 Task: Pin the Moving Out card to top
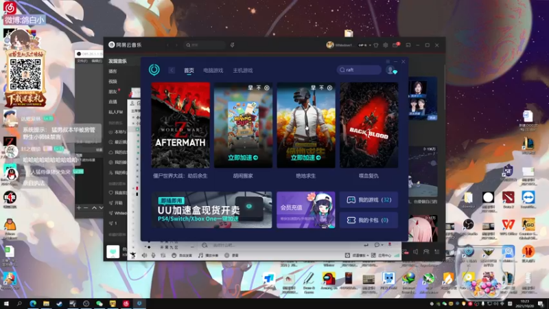[x=259, y=88]
